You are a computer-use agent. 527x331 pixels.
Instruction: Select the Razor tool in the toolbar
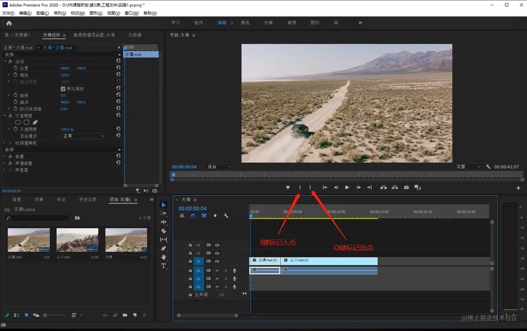[x=163, y=231]
